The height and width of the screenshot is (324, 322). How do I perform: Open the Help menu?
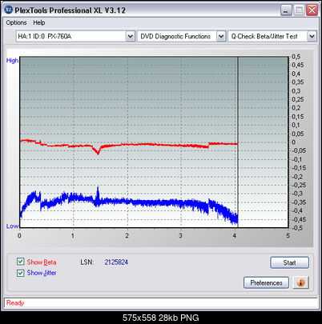click(39, 22)
